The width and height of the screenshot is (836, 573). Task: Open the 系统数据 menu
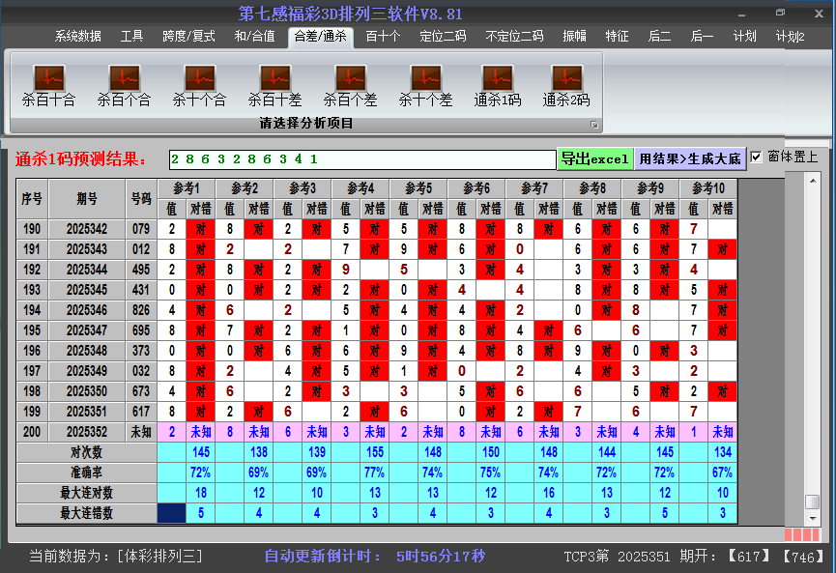click(x=77, y=37)
